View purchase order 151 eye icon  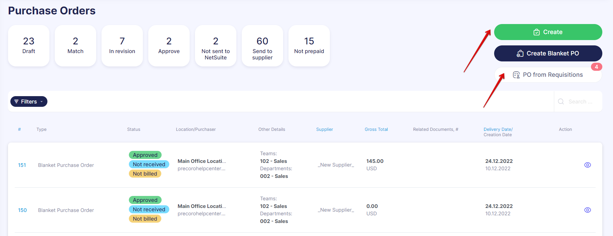point(588,165)
